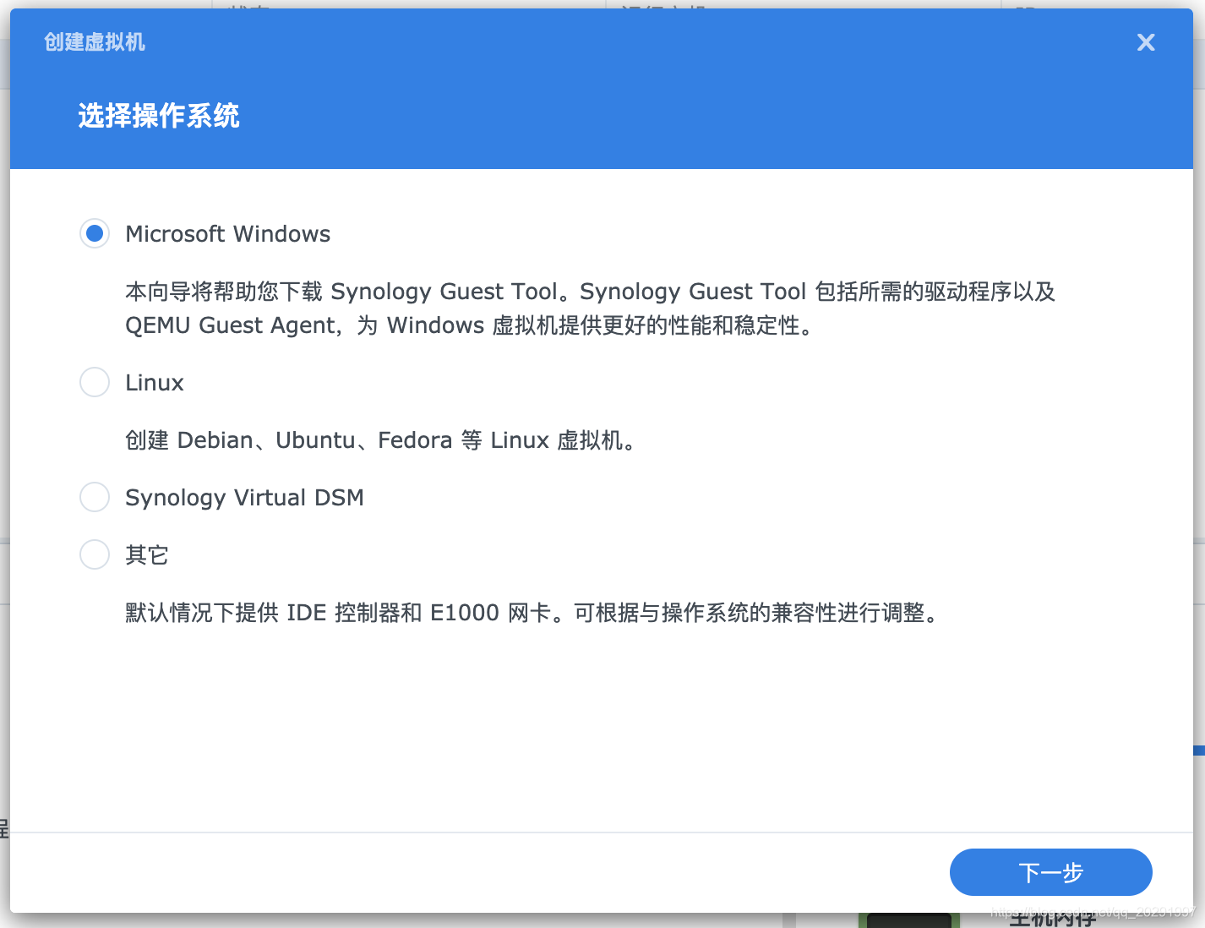
Task: Click the Synology Guest Tool description text
Action: point(591,308)
